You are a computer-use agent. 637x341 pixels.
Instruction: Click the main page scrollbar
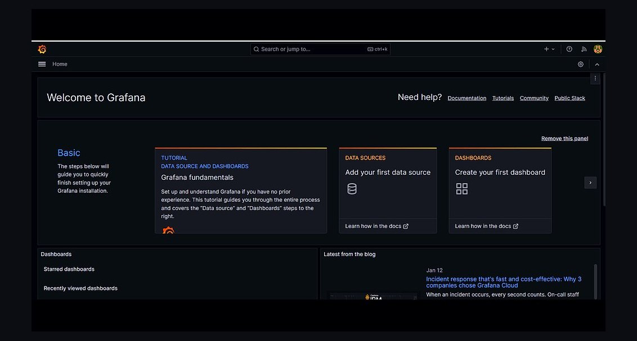[604, 140]
